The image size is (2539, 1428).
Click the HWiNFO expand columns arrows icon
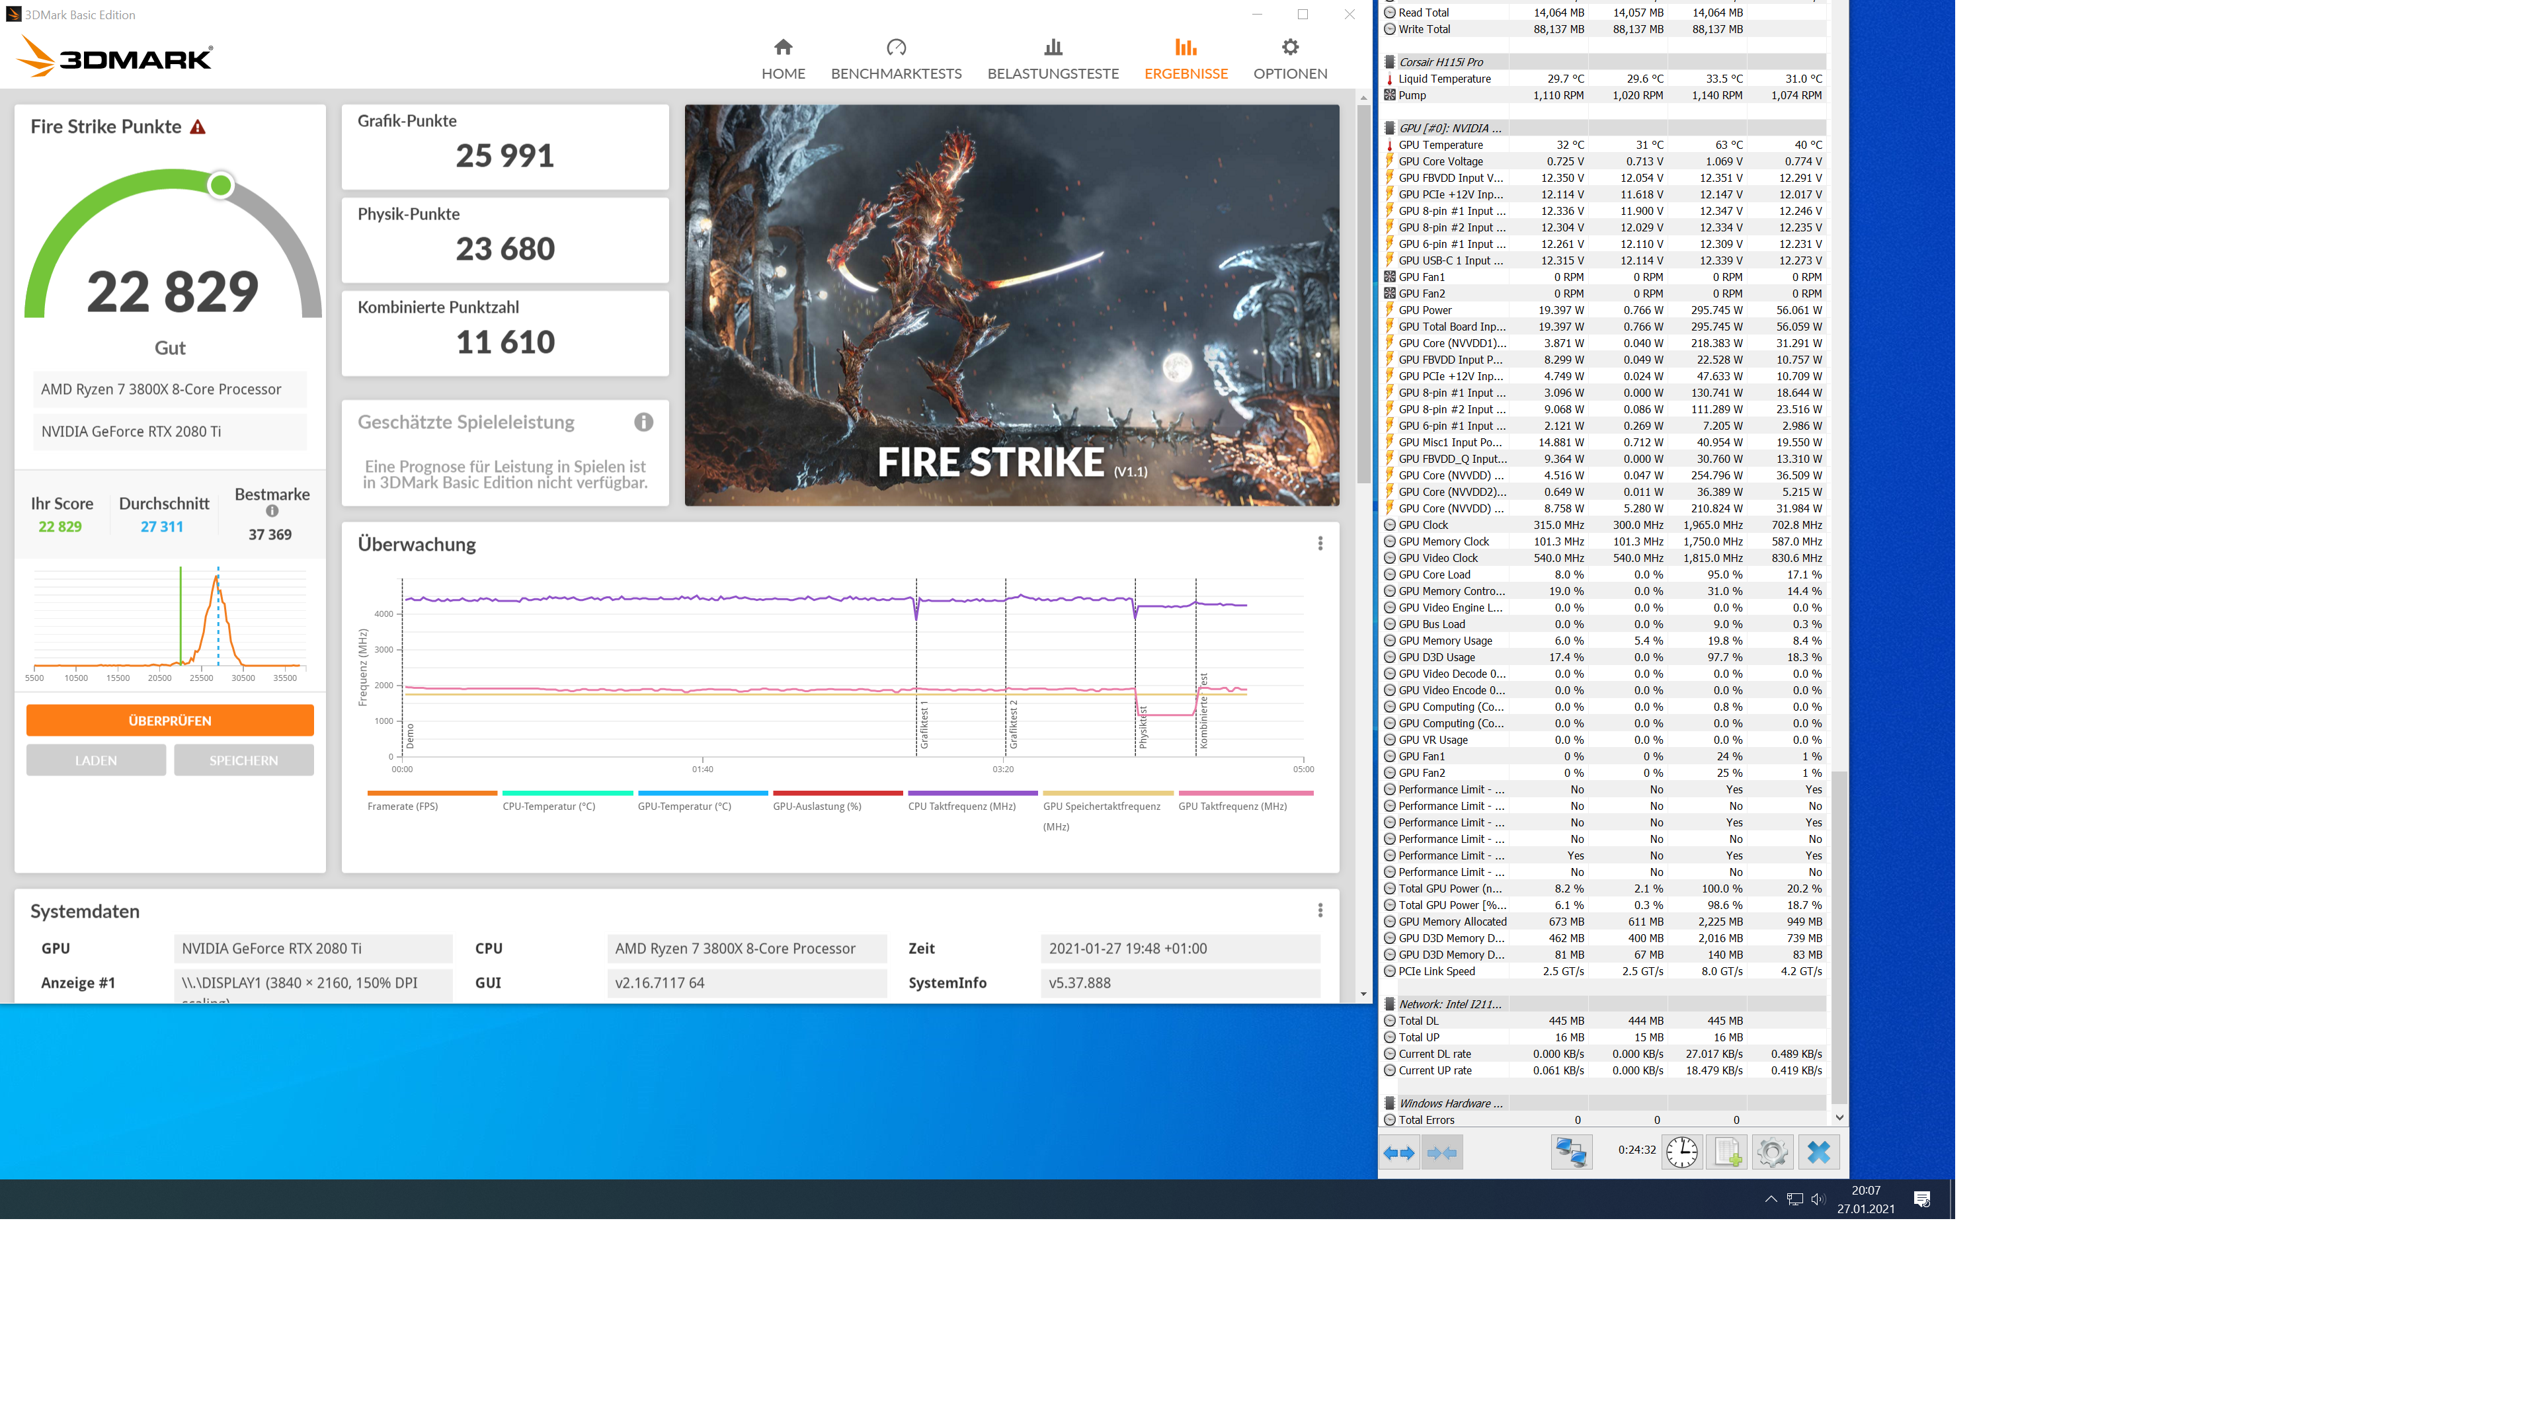click(x=1398, y=1152)
